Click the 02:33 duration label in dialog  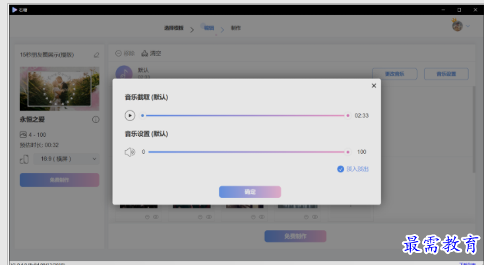[361, 116]
